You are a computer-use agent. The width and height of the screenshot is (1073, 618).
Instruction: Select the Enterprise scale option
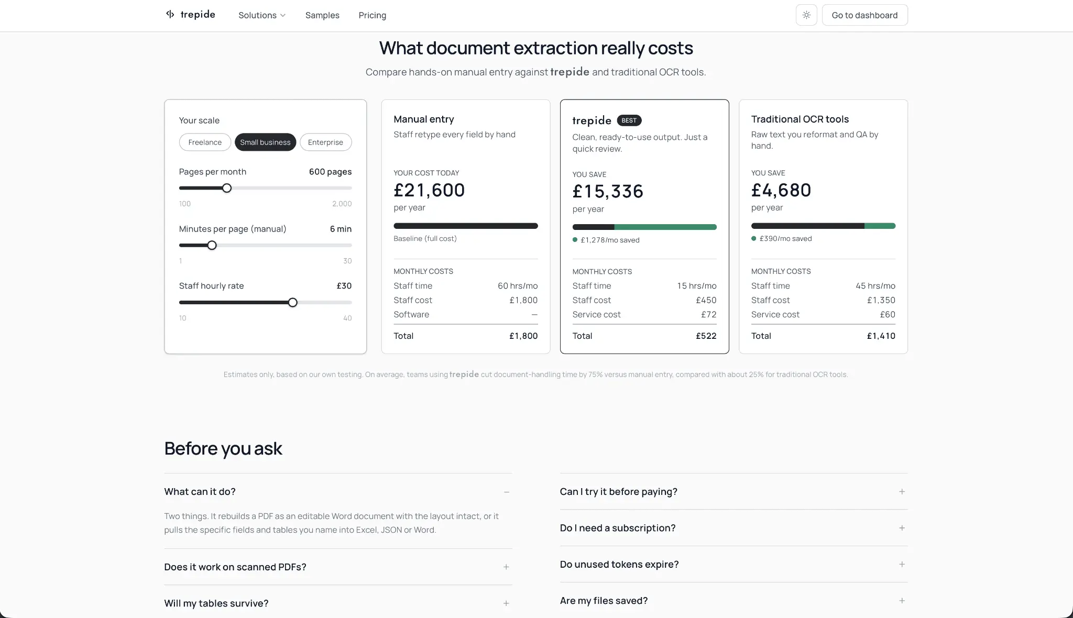(325, 142)
